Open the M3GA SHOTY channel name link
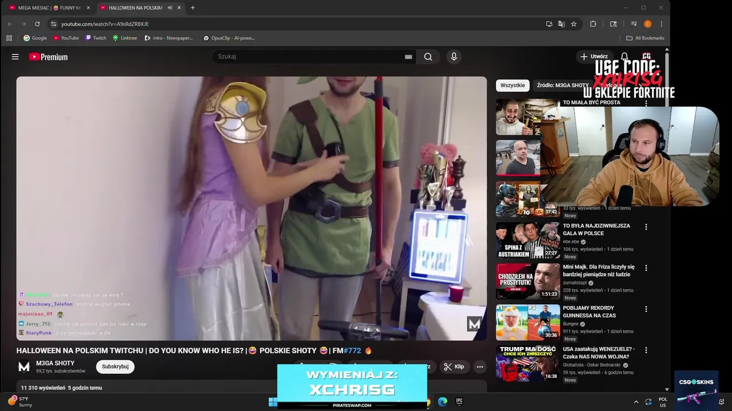Screen dimensions: 732x411 point(55,363)
